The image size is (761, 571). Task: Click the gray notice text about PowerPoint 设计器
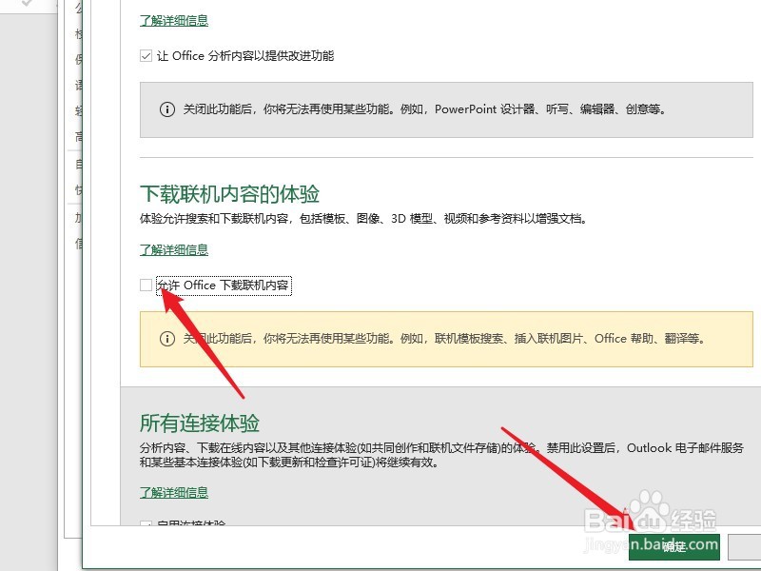pyautogui.click(x=424, y=109)
